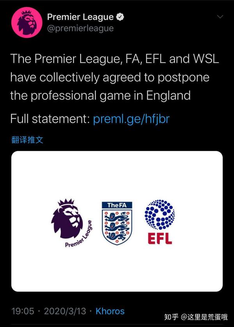
Task: Click the TheFA banner atop the crest
Action: coord(117,205)
